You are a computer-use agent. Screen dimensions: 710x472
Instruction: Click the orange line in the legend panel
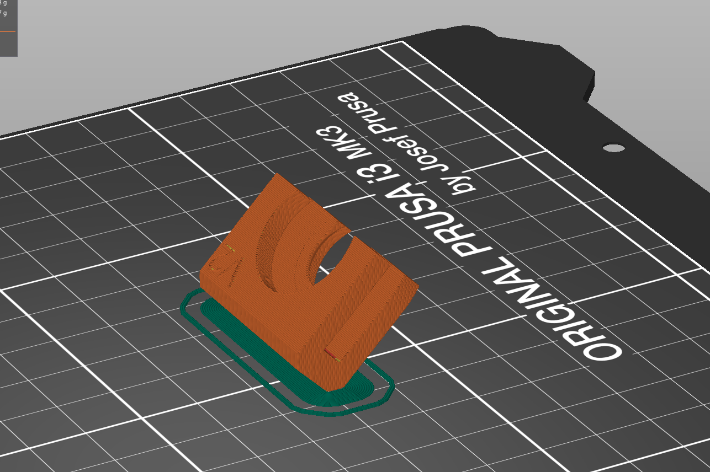click(x=8, y=31)
